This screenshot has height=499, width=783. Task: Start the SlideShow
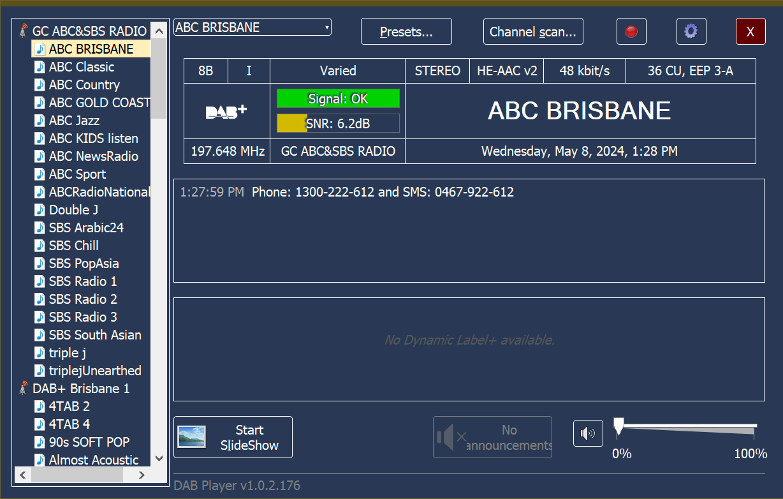pyautogui.click(x=249, y=437)
